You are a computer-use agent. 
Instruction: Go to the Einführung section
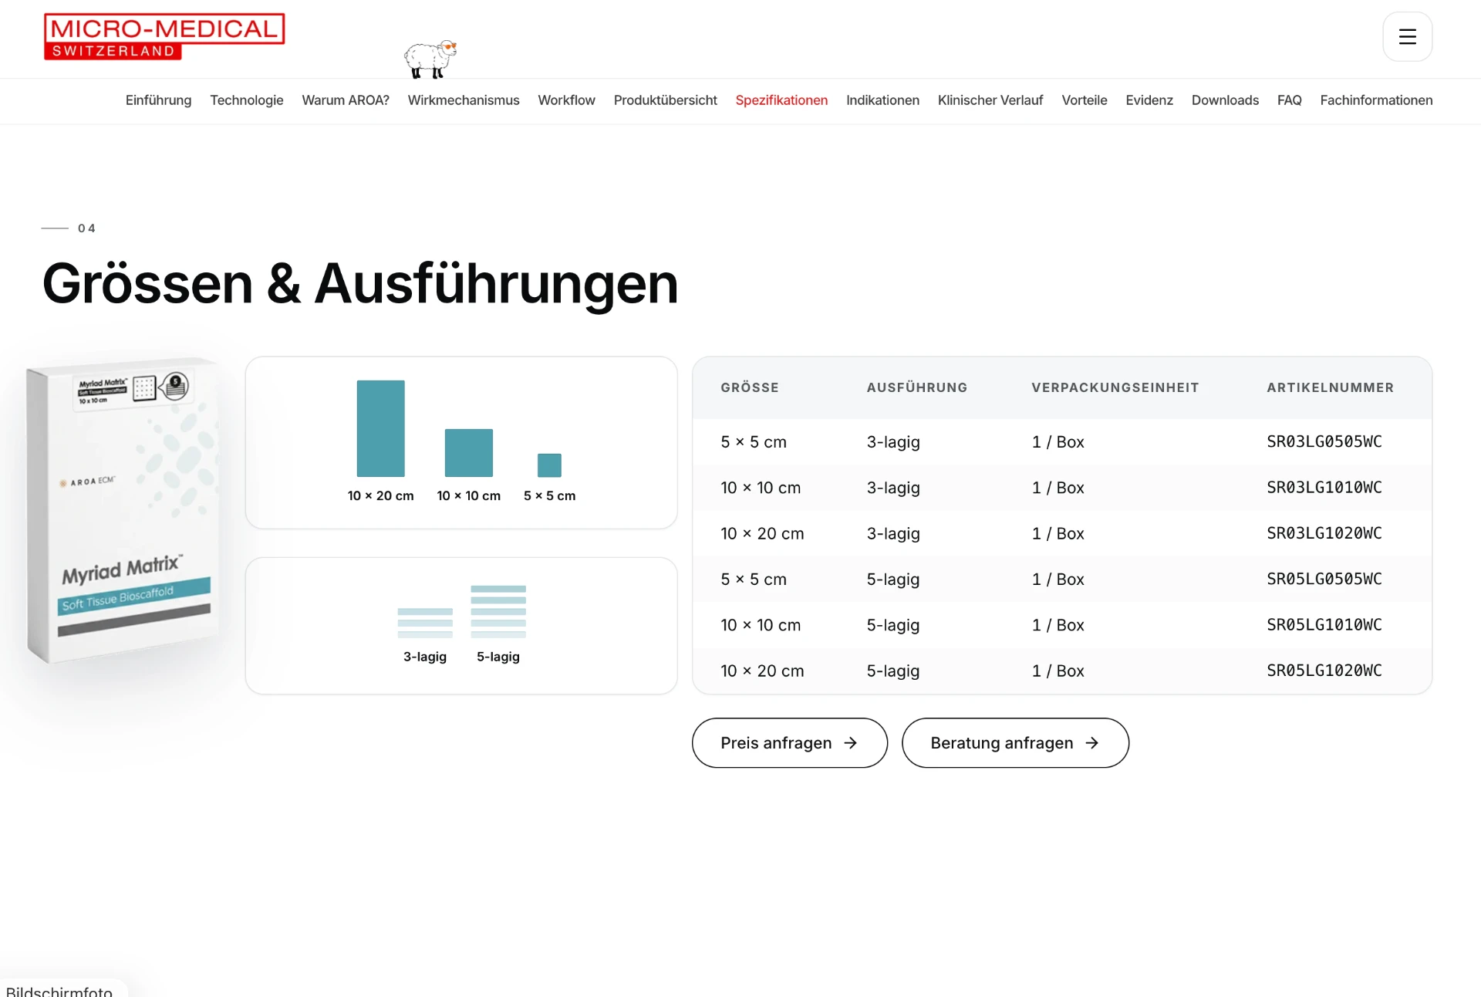[x=158, y=100]
